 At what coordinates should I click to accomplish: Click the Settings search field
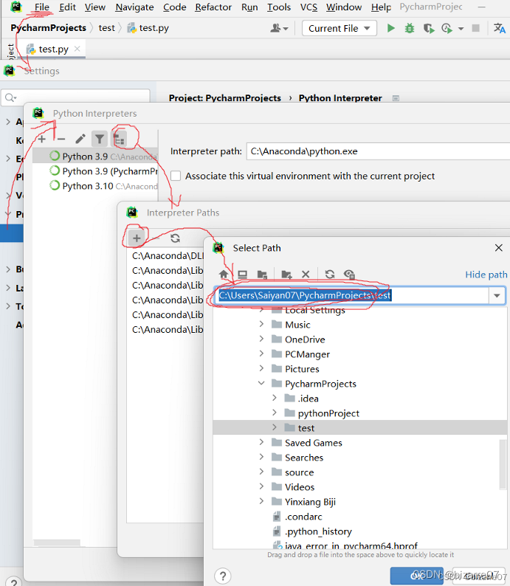point(75,97)
